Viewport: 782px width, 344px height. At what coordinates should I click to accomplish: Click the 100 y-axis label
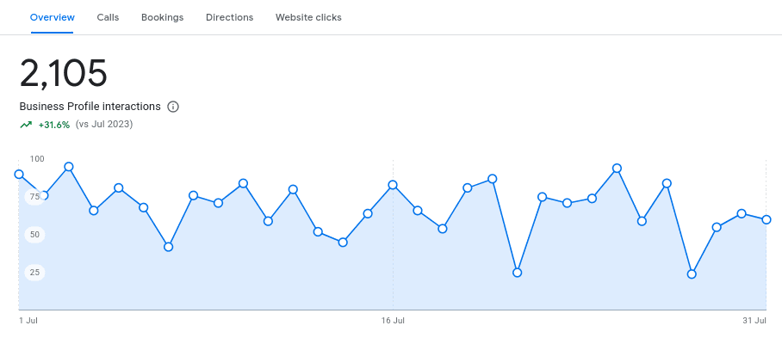37,159
